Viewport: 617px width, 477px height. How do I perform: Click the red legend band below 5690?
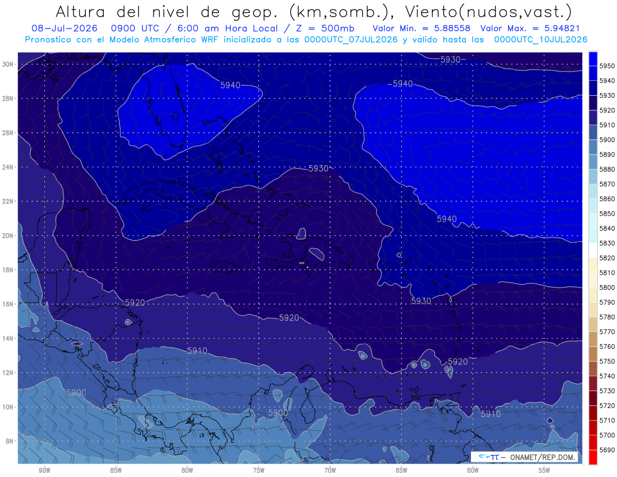(593, 457)
